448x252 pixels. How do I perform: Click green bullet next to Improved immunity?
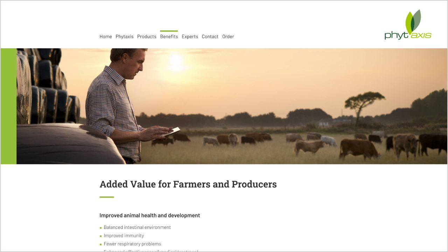[x=101, y=236]
